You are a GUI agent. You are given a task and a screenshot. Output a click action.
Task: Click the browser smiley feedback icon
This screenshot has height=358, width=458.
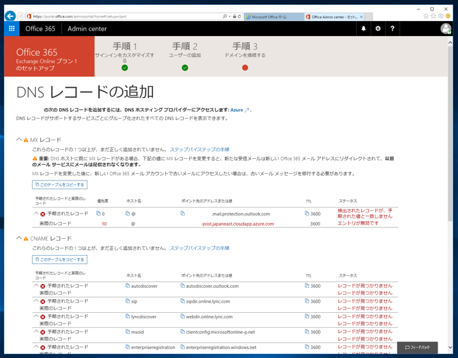[x=448, y=16]
